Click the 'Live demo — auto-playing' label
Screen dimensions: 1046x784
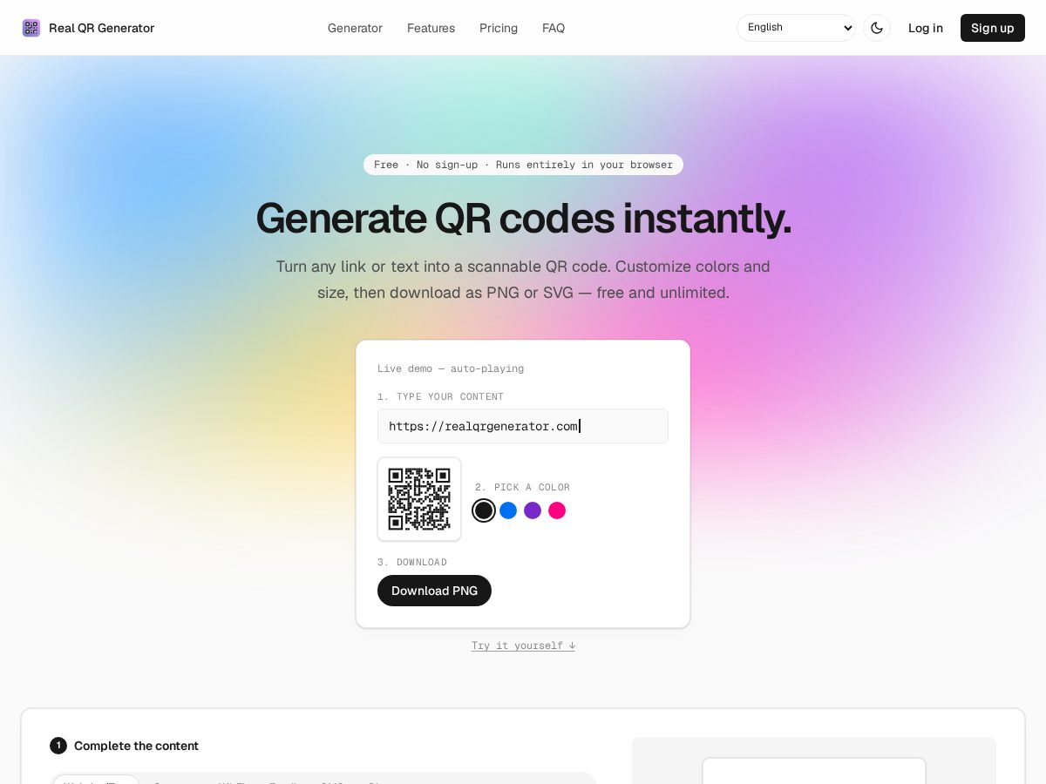pyautogui.click(x=451, y=368)
